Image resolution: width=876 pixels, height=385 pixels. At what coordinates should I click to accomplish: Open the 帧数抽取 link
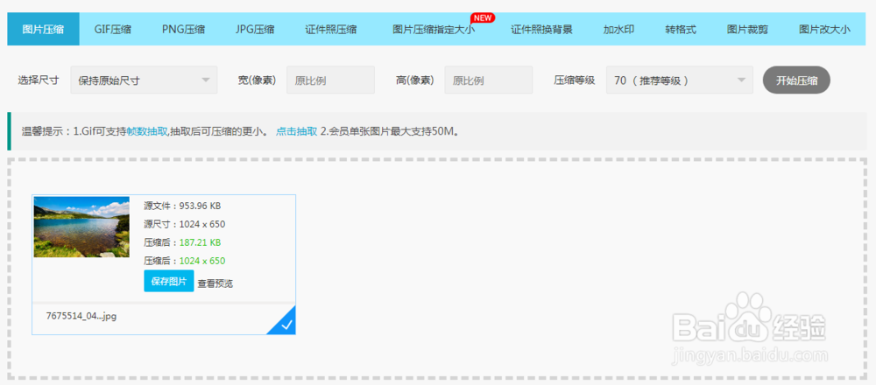tap(147, 131)
